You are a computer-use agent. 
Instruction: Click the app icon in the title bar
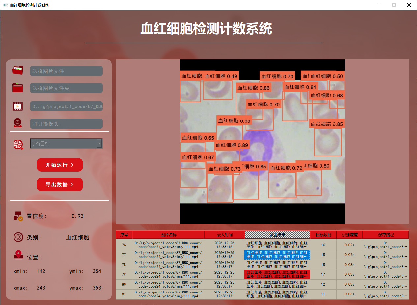5,5
